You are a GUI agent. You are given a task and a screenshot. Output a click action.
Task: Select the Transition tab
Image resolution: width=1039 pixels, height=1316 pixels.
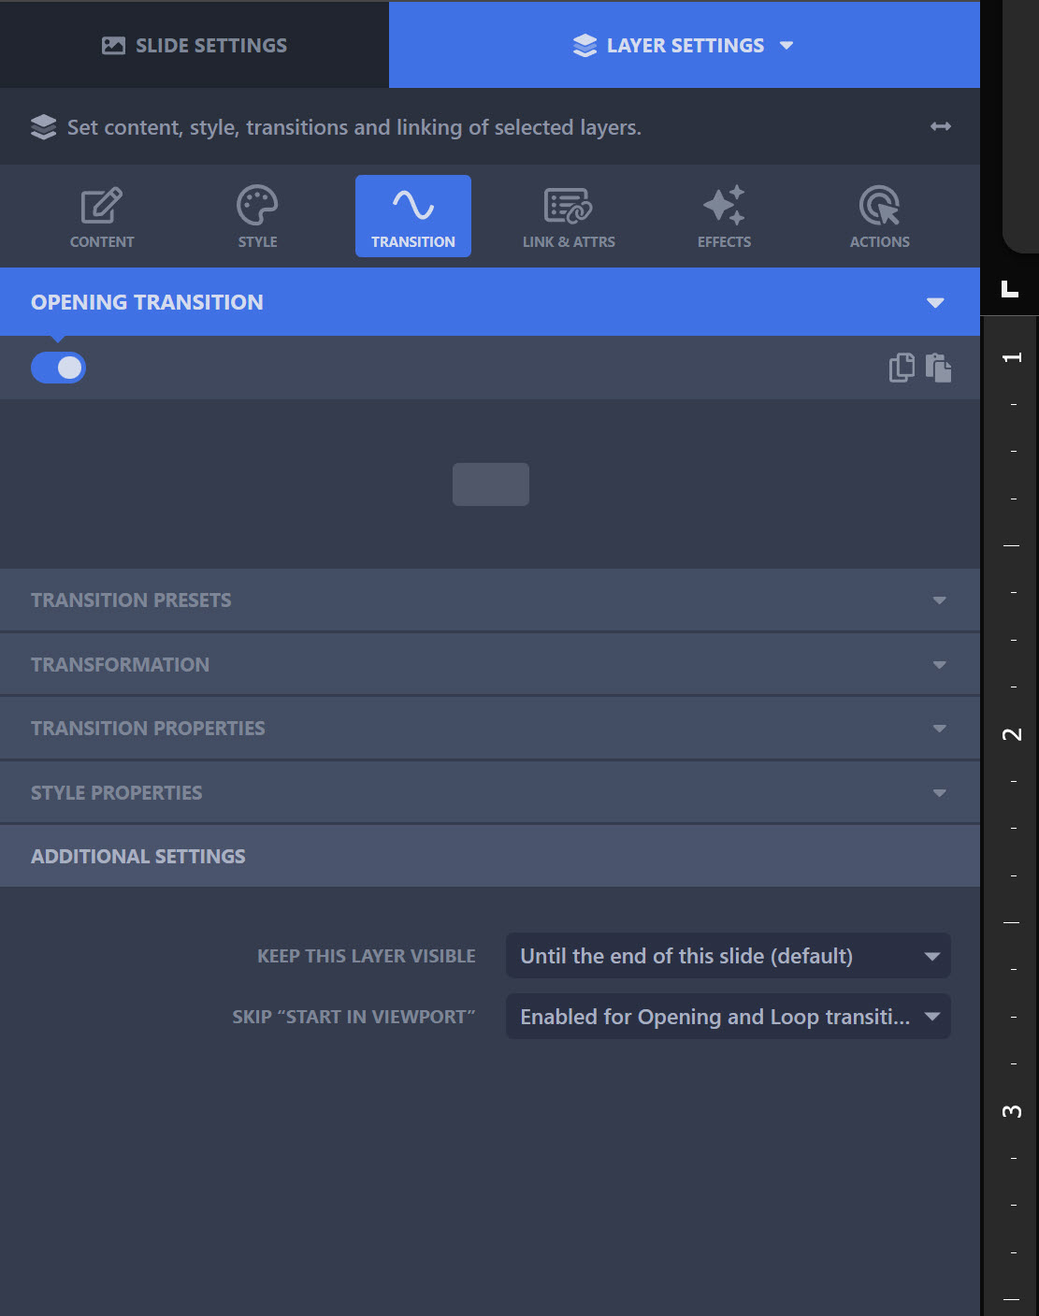click(412, 216)
